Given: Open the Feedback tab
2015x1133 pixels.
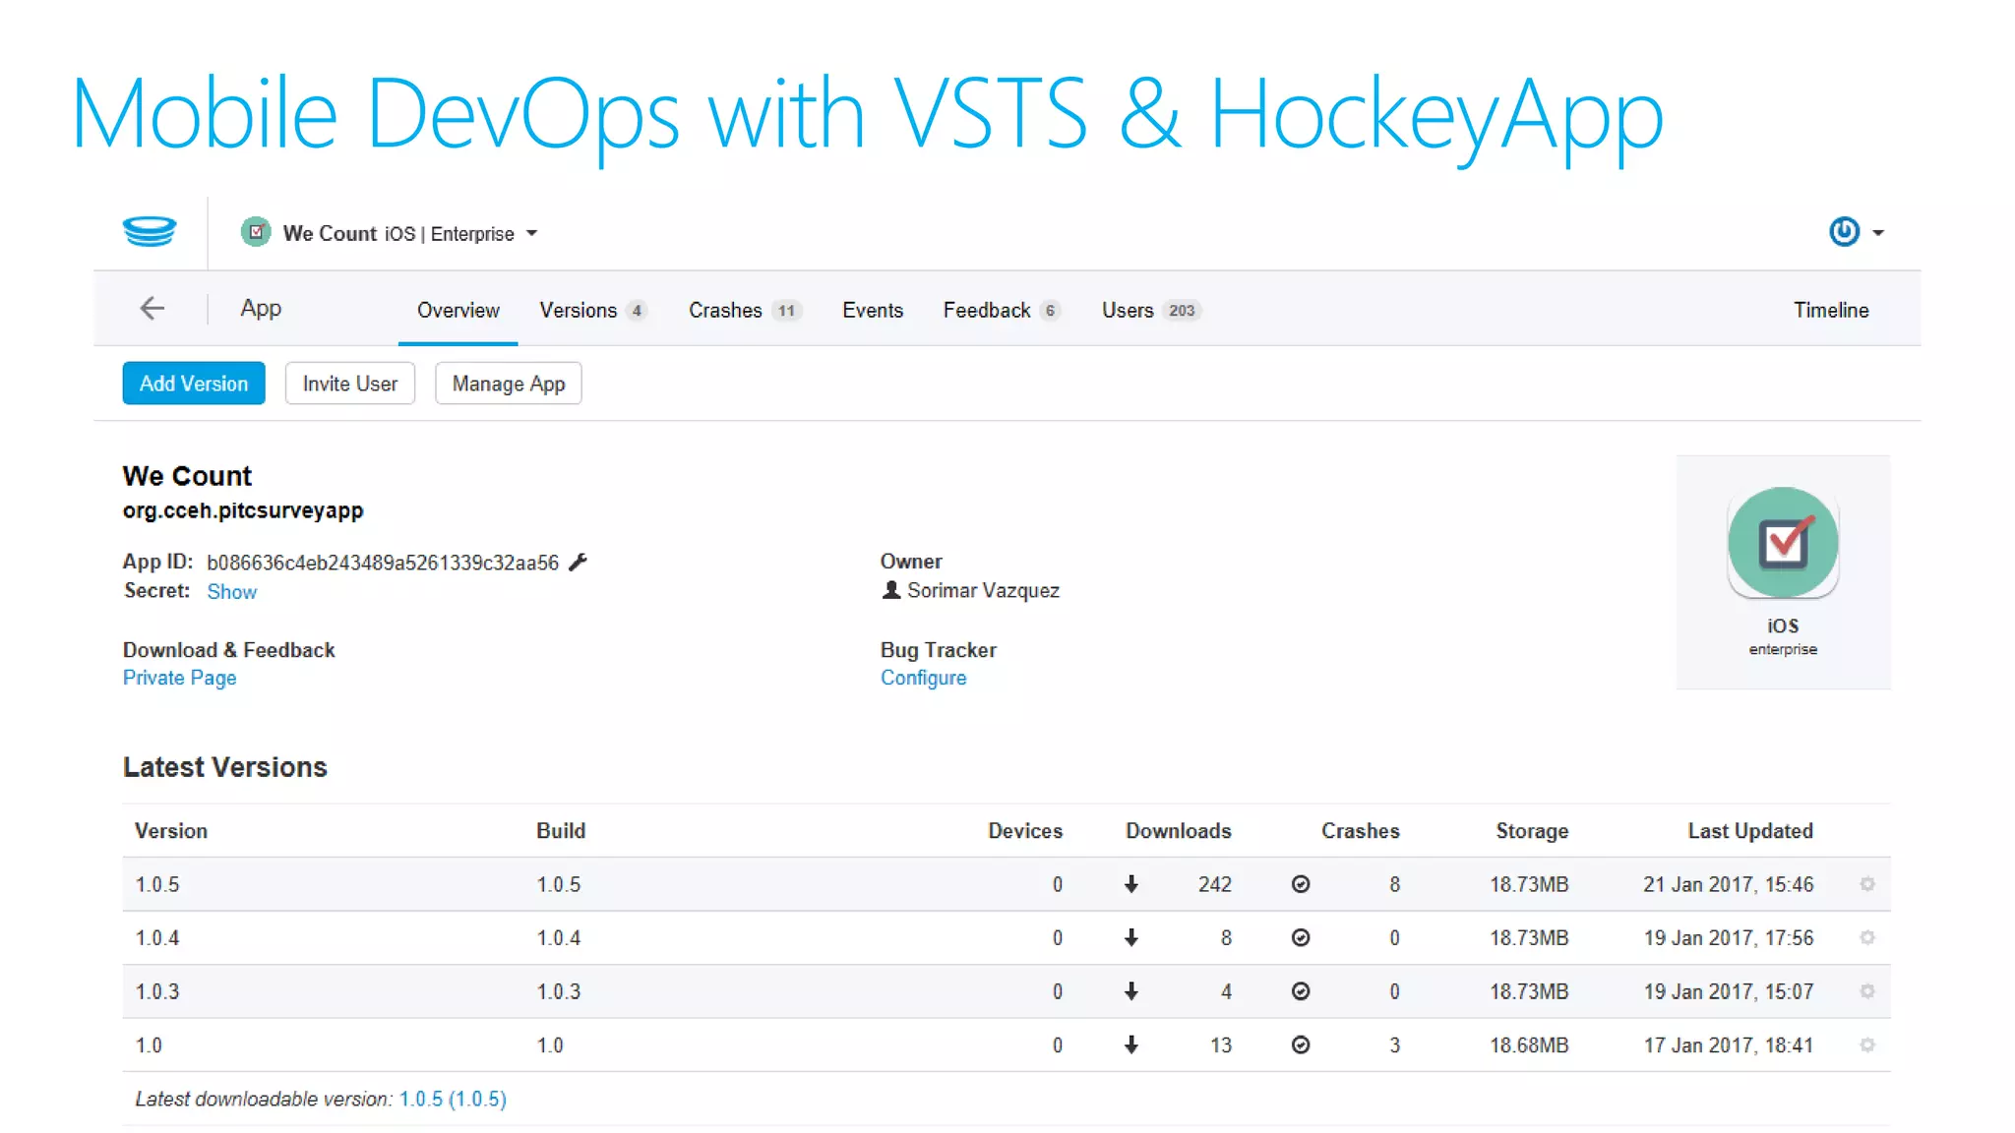Looking at the screenshot, I should (x=1002, y=310).
